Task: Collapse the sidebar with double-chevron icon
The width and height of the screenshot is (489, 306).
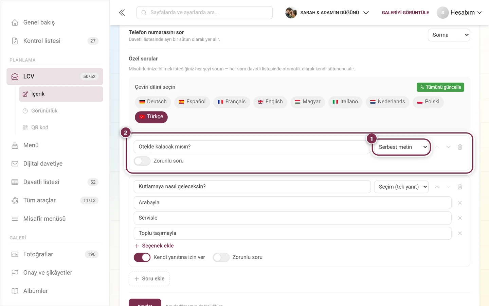Action: (x=122, y=13)
